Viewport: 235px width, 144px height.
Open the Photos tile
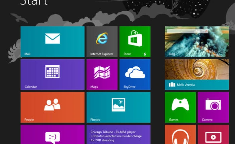coord(119,107)
